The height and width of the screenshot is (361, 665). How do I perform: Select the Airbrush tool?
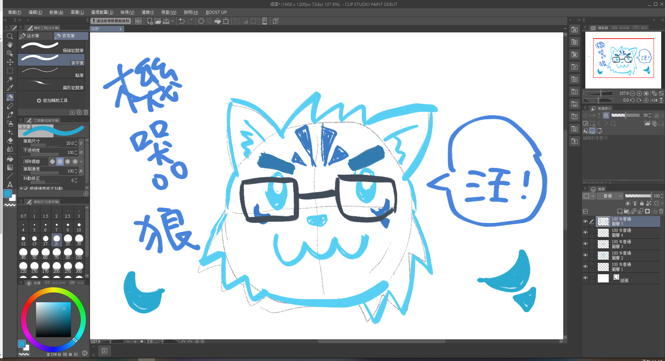coord(10,123)
